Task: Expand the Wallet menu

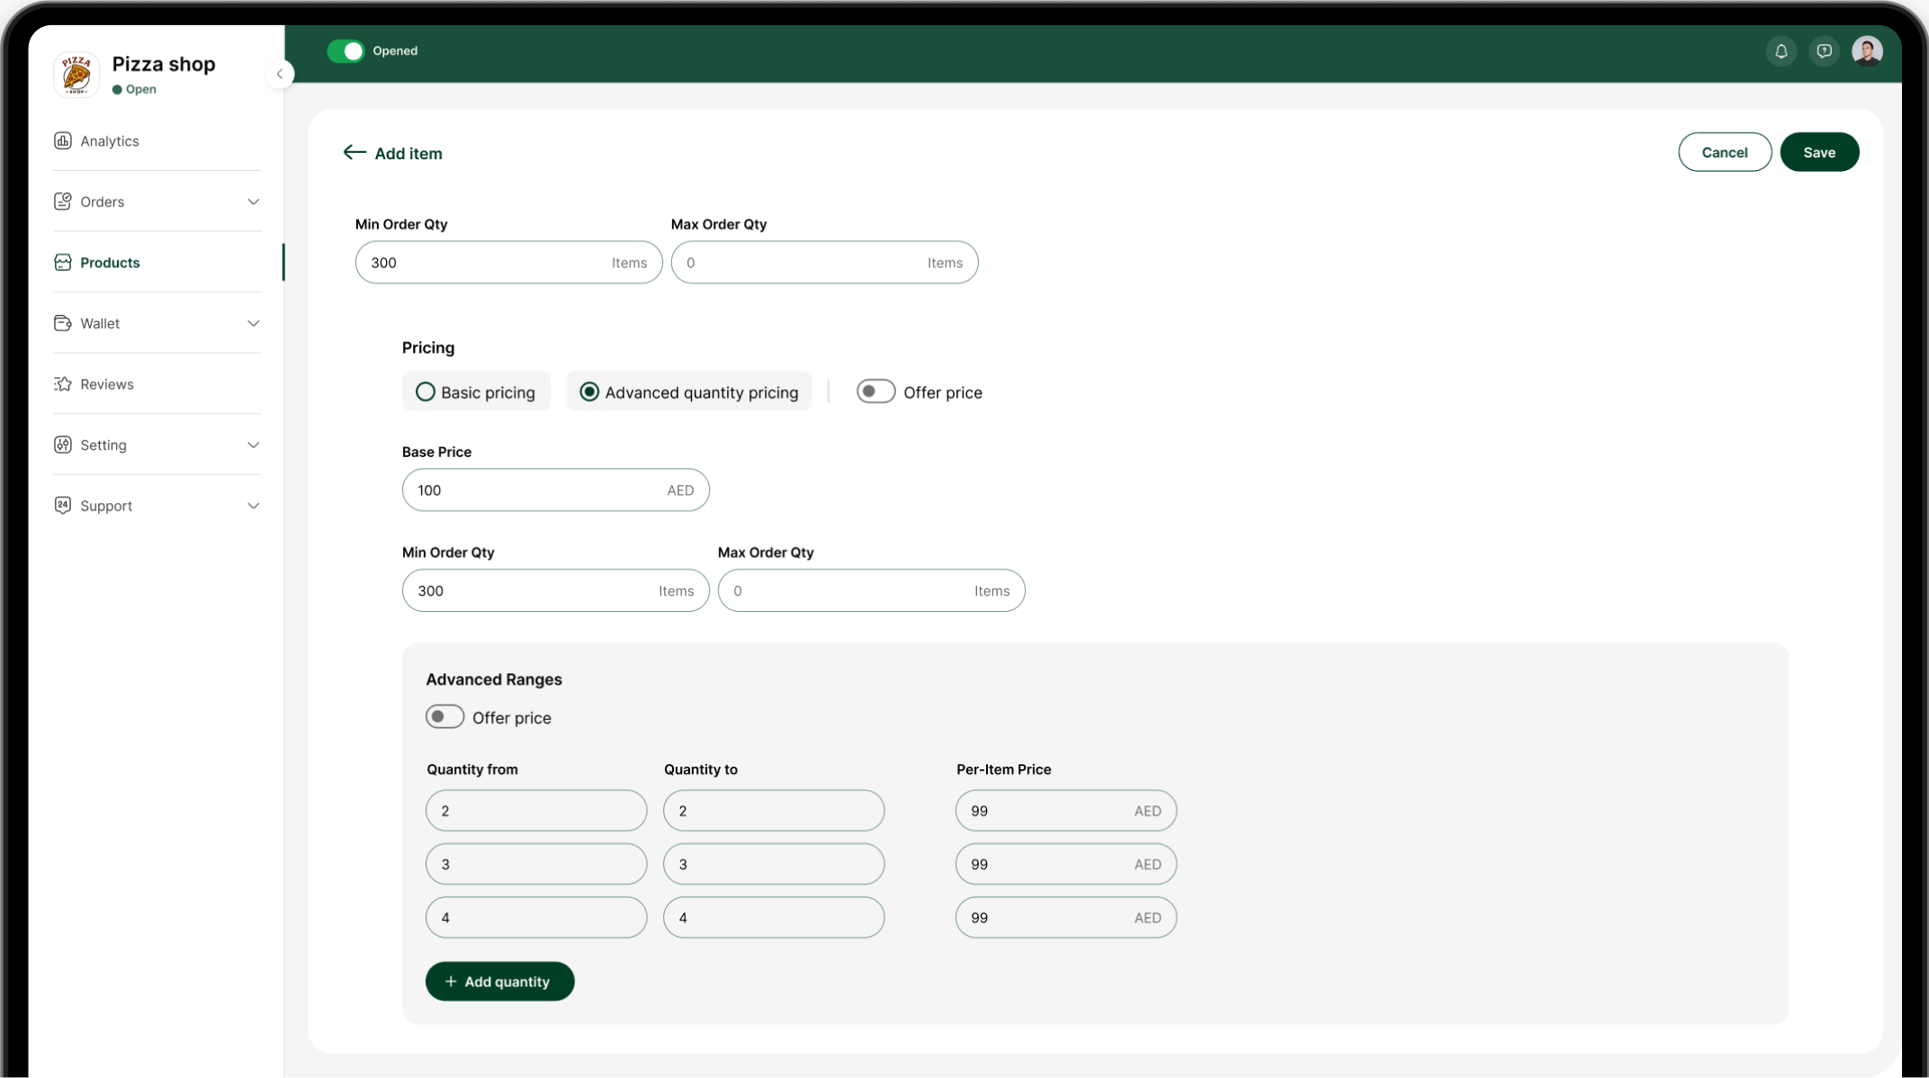Action: (x=99, y=323)
